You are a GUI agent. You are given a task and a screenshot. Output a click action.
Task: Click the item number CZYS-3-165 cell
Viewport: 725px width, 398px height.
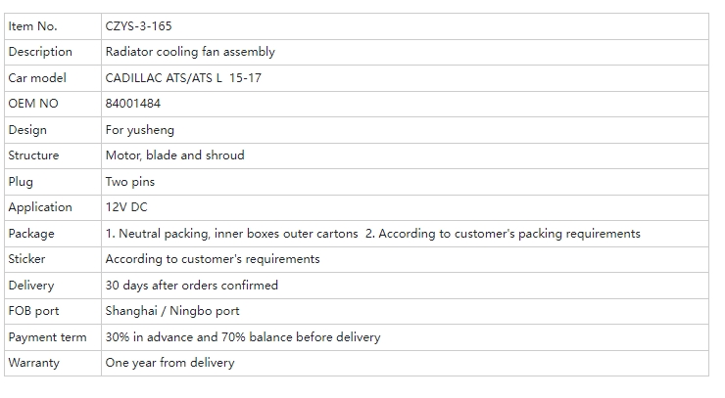[138, 26]
